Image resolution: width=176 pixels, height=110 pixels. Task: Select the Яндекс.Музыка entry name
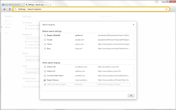click(53, 80)
